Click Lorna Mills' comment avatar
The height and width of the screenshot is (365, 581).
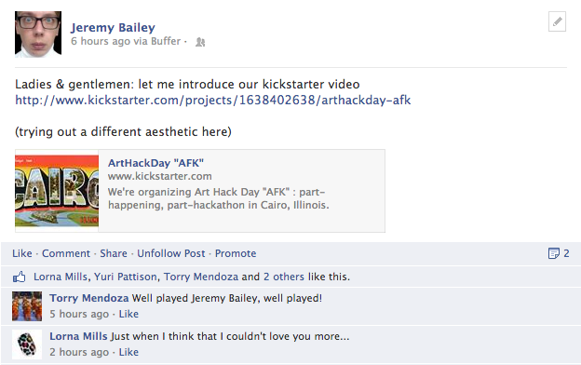click(x=27, y=345)
